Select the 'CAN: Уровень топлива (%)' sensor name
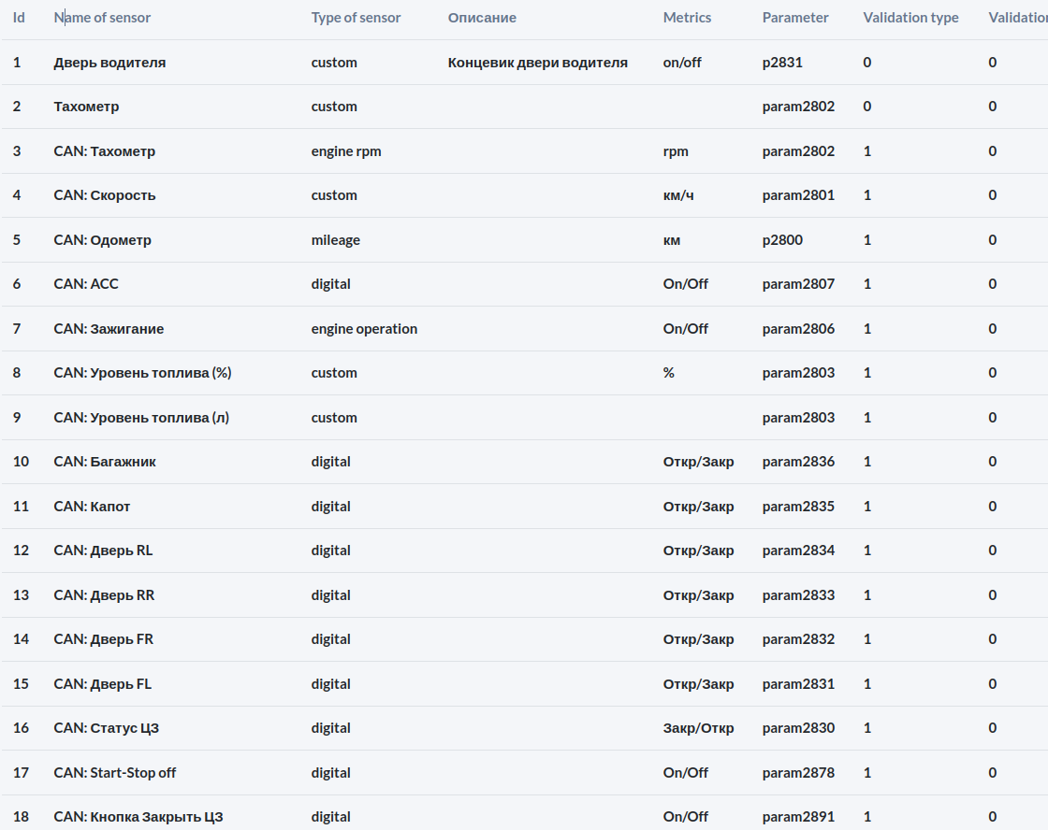 pos(142,373)
